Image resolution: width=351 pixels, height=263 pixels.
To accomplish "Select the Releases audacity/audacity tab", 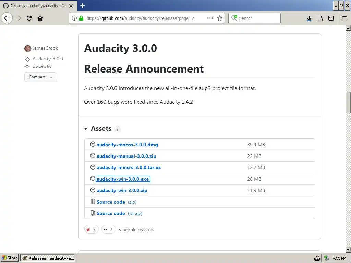I will tap(38, 6).
